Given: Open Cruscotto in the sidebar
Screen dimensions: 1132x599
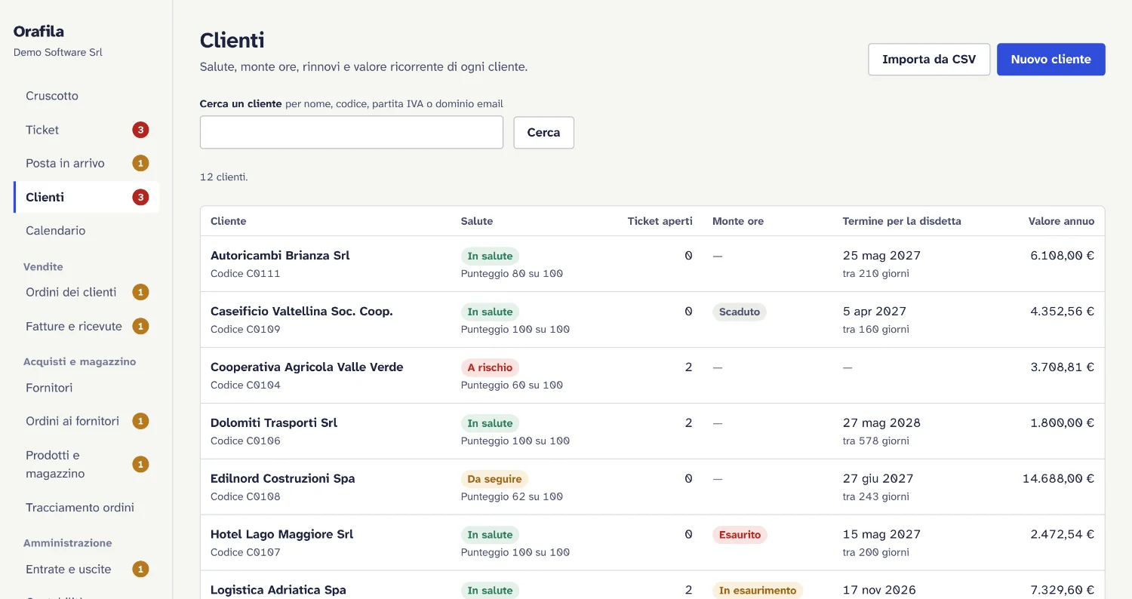Looking at the screenshot, I should (x=86, y=96).
